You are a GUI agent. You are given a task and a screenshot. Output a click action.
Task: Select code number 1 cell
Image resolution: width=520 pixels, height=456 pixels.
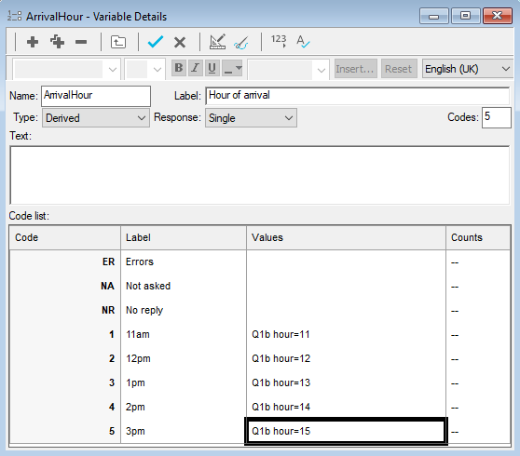(x=65, y=334)
